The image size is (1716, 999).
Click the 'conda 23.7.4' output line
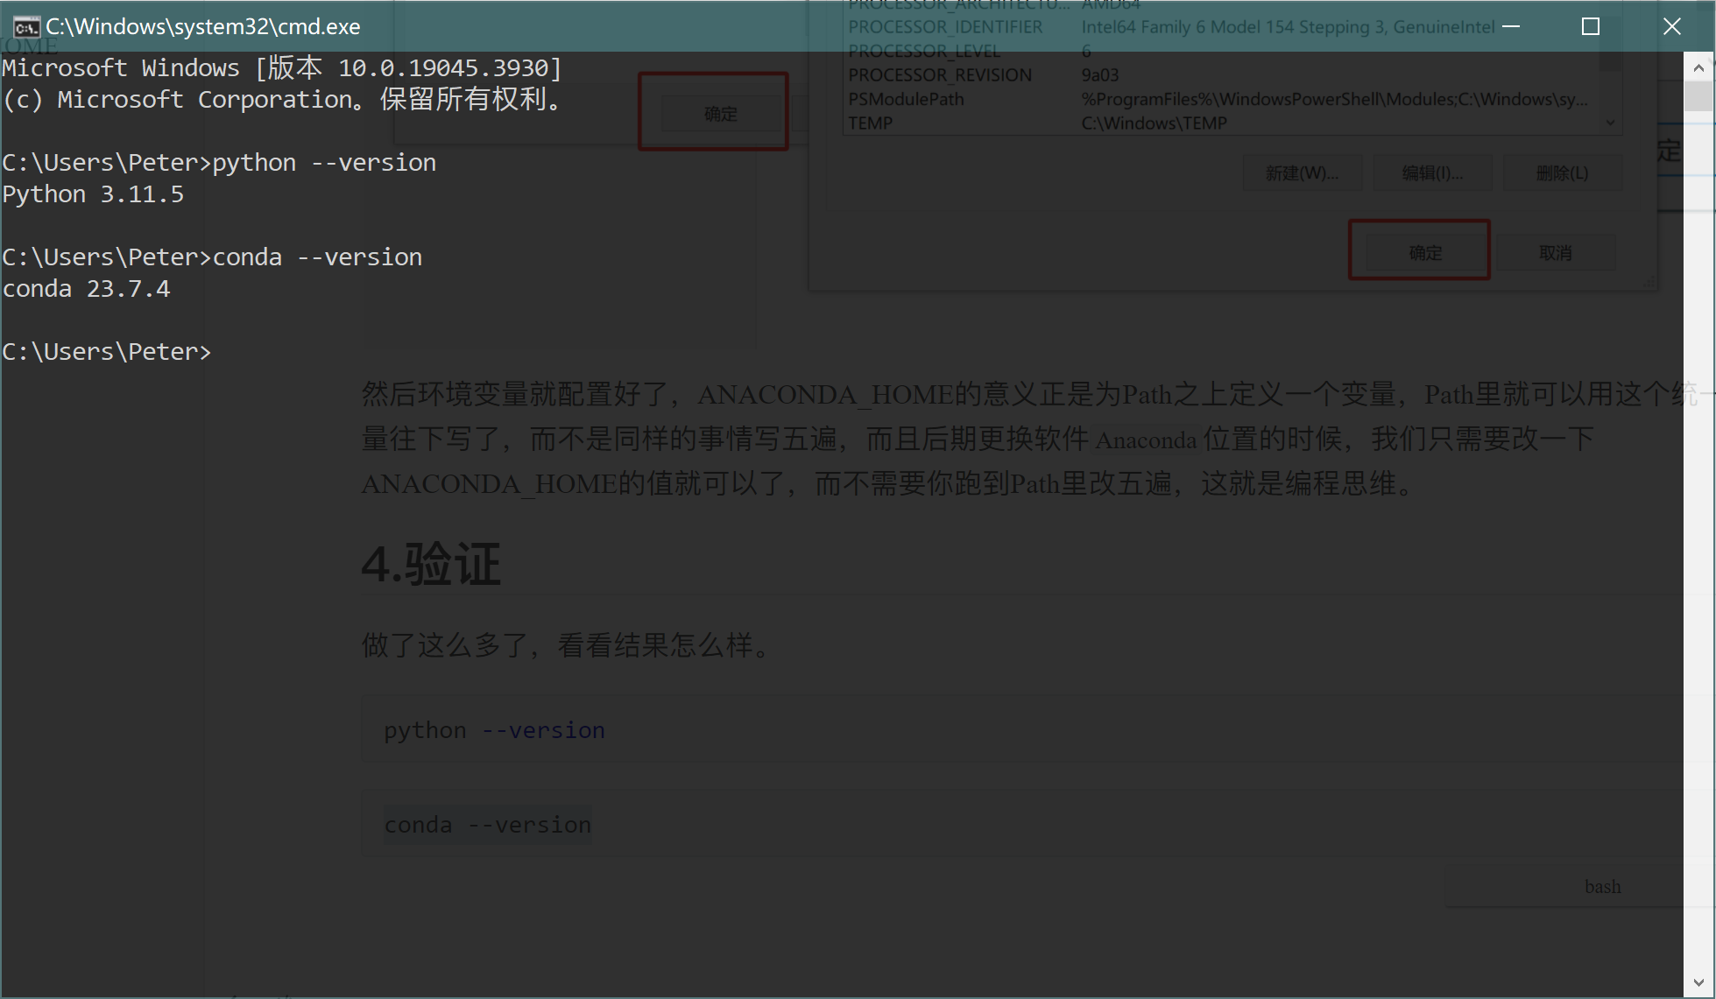point(86,289)
